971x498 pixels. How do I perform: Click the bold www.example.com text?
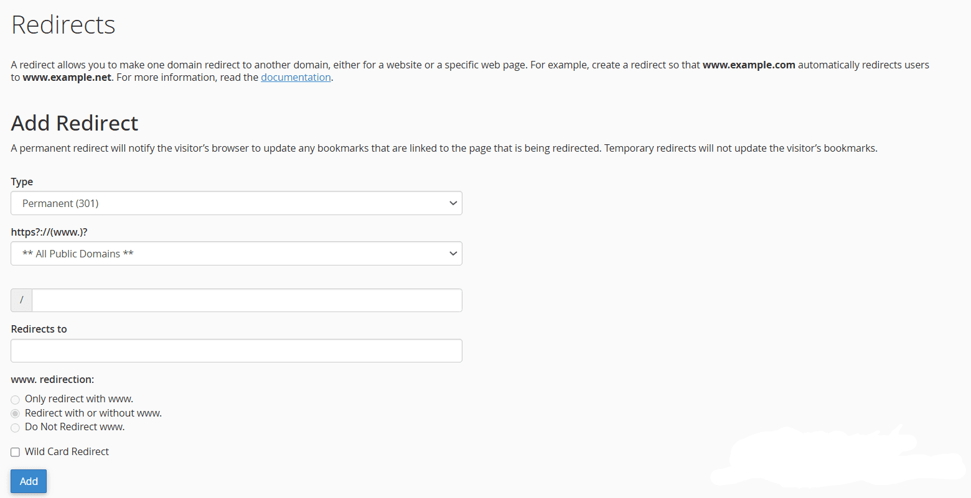[x=749, y=65]
